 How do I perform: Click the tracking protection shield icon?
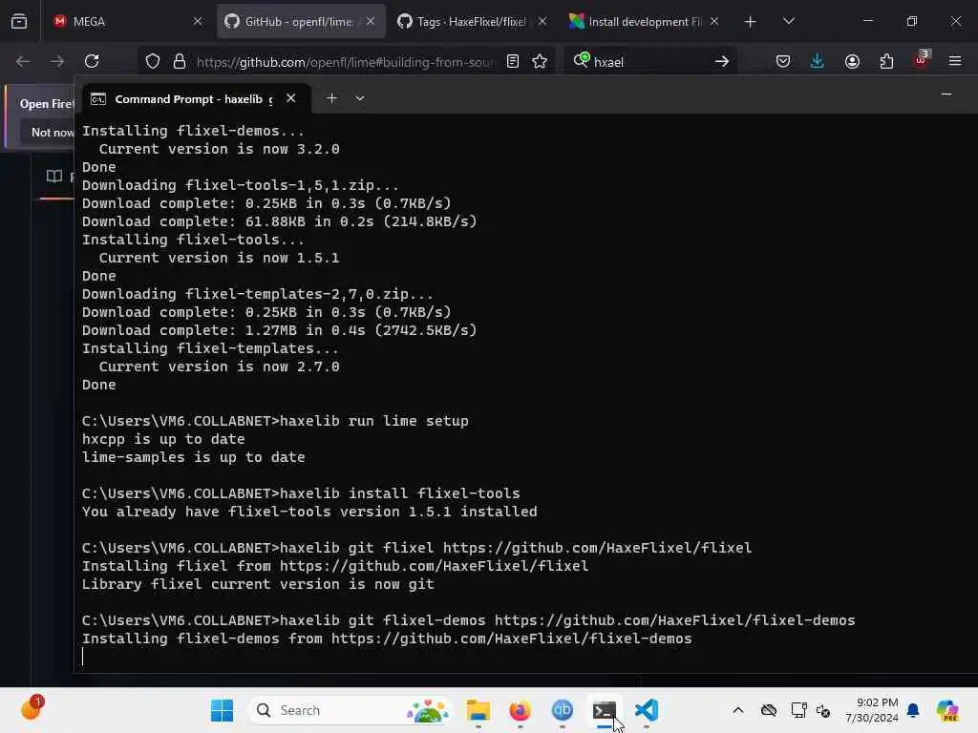pyautogui.click(x=153, y=61)
